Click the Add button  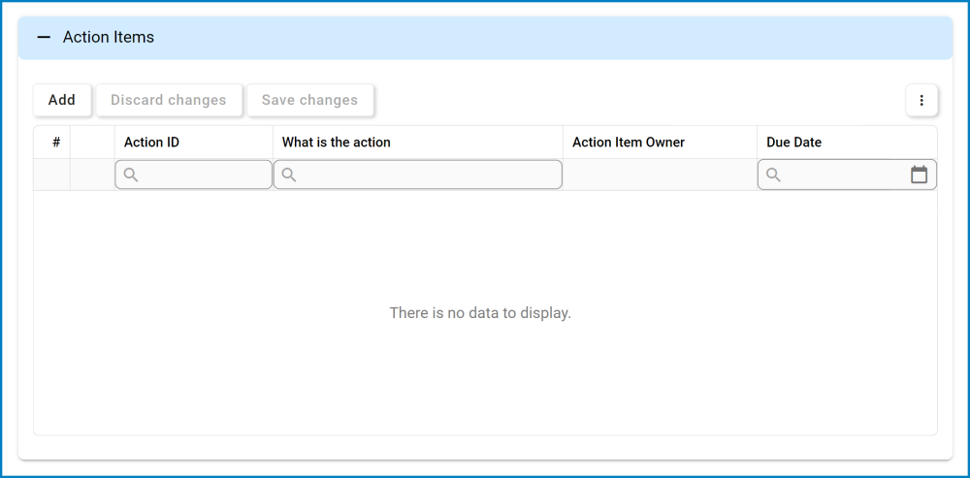point(62,100)
